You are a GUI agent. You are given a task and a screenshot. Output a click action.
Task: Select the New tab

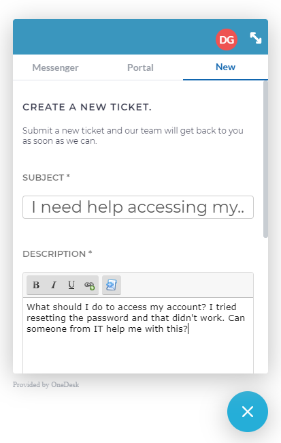click(x=225, y=67)
